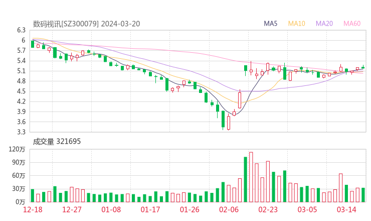Click the 02-06 date axis label
Image resolution: width=371 pixels, height=221 pixels.
[x=229, y=209]
